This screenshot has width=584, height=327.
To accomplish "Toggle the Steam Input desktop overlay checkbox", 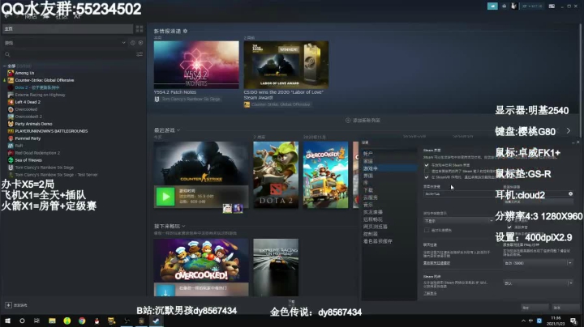I will tap(427, 172).
